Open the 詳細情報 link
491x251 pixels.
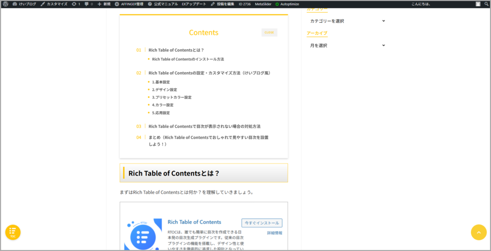tap(274, 233)
